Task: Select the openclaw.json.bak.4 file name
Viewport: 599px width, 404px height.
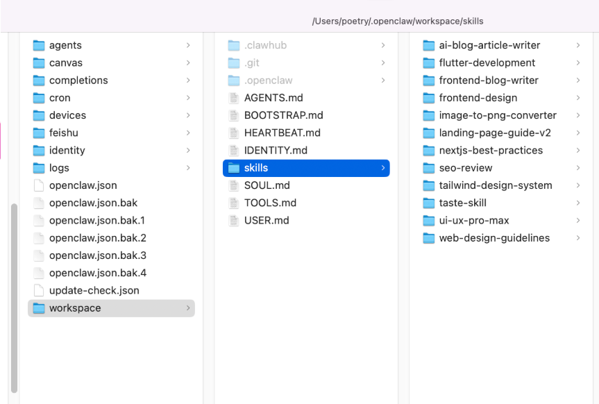Action: click(x=98, y=273)
